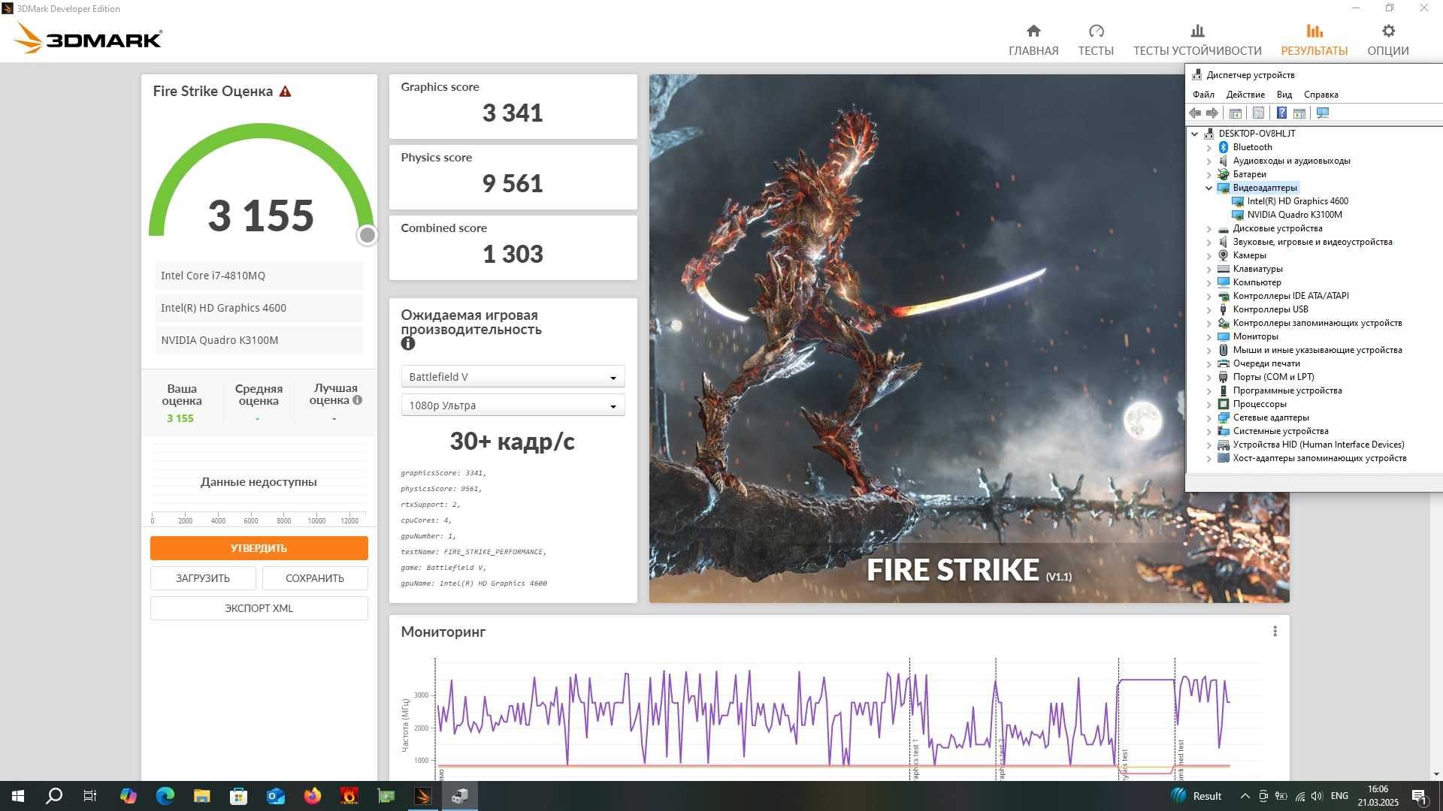
Task: Open the Мониторинг three-dot options menu
Action: (1275, 632)
